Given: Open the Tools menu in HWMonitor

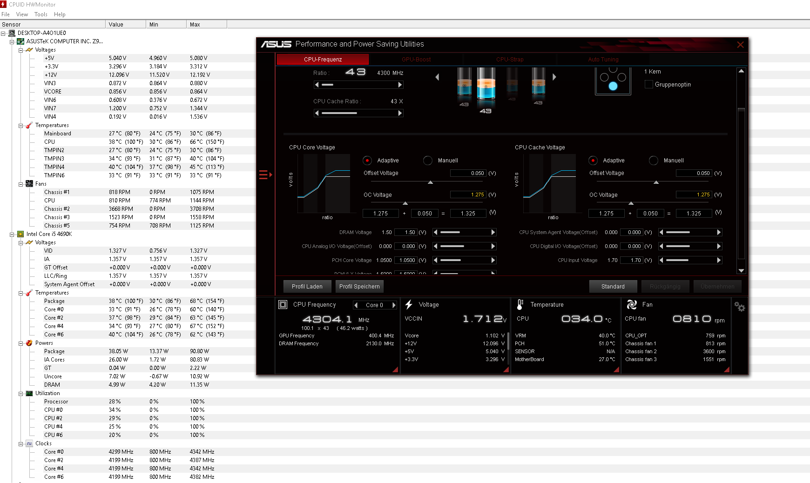Looking at the screenshot, I should [41, 14].
